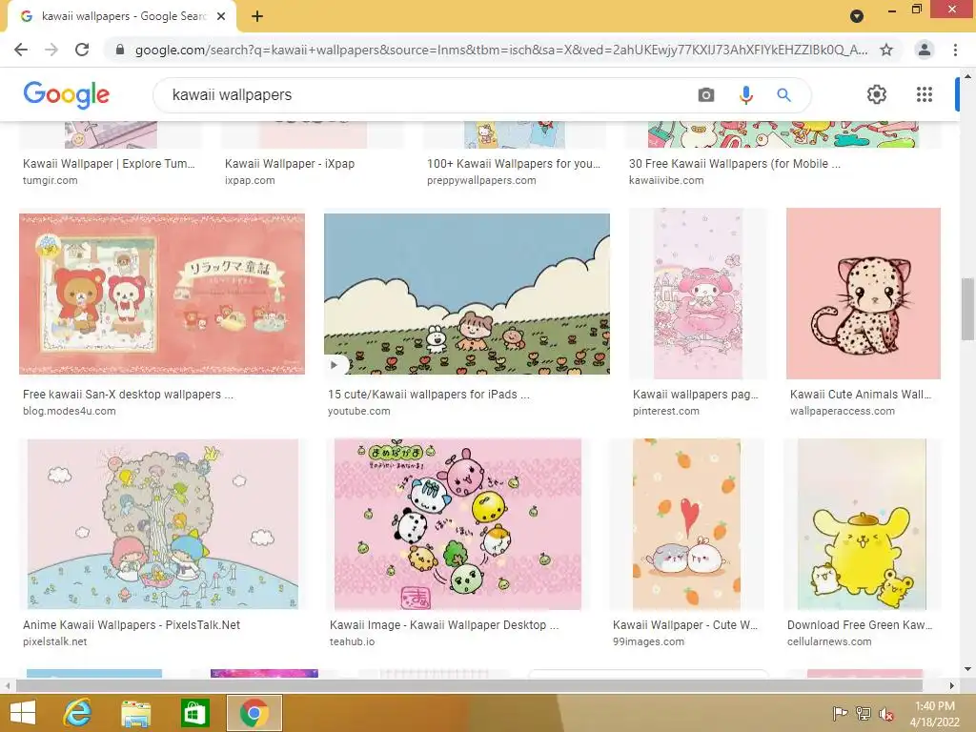Open the tab search dropdown

857,16
